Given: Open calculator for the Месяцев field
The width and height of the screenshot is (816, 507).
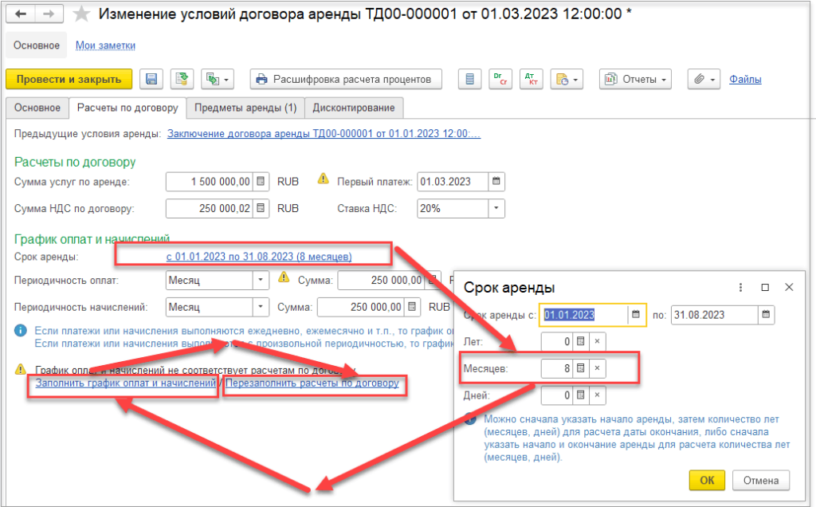Looking at the screenshot, I should [581, 368].
